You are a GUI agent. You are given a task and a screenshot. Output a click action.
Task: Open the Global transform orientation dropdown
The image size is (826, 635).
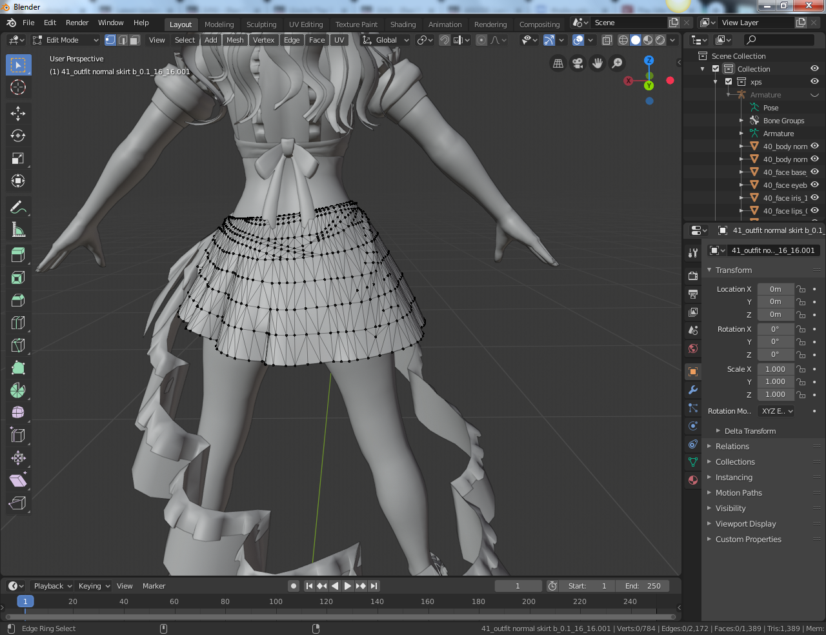[386, 40]
